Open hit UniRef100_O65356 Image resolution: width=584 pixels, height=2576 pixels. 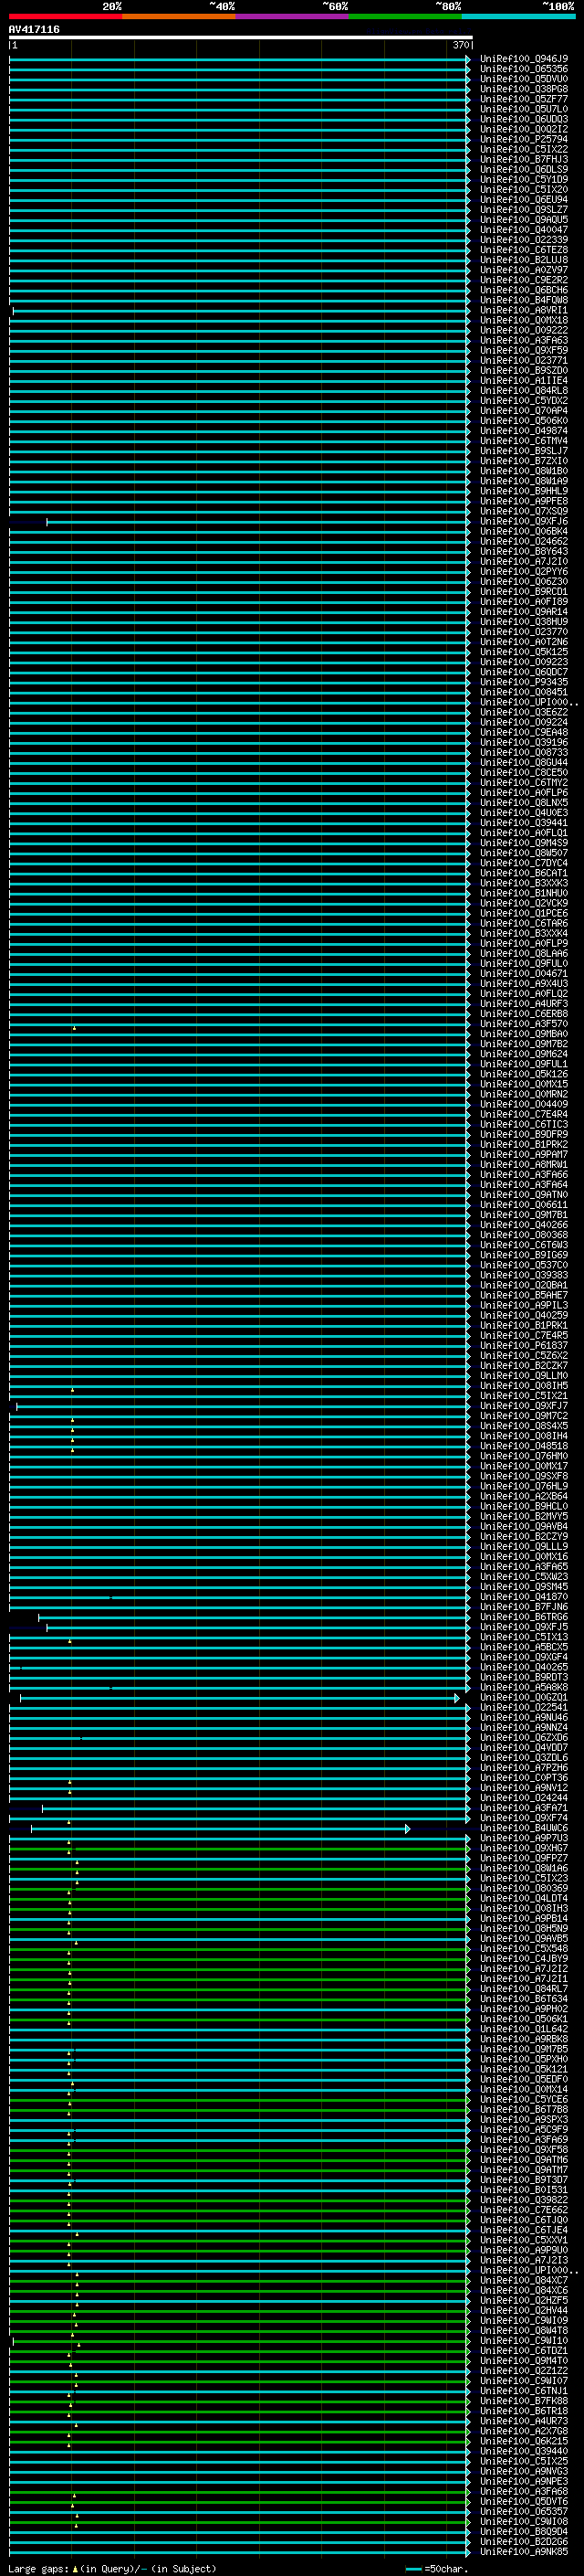(523, 69)
